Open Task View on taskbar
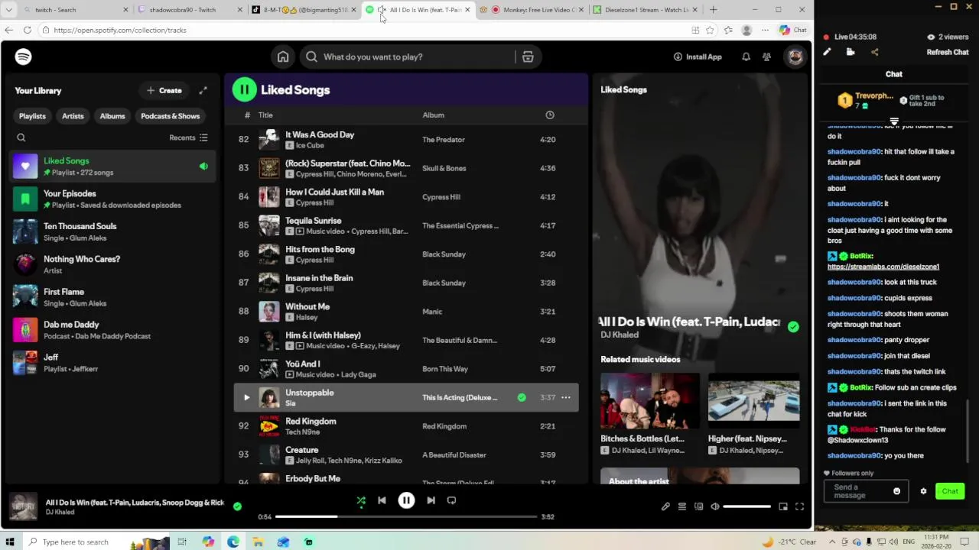 coord(182,542)
